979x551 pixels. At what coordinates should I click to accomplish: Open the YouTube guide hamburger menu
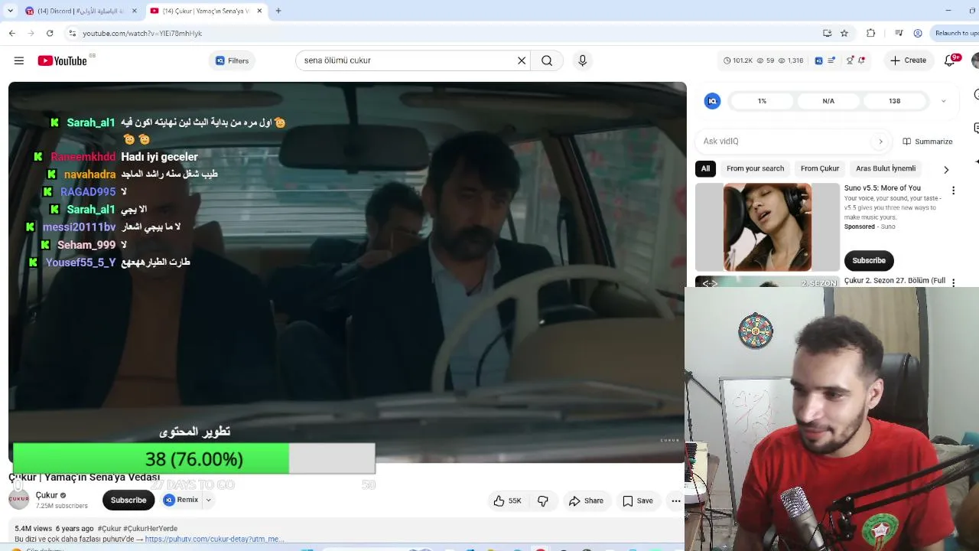(19, 60)
